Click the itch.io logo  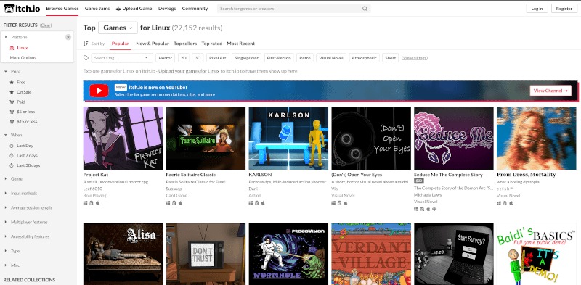tap(22, 8)
